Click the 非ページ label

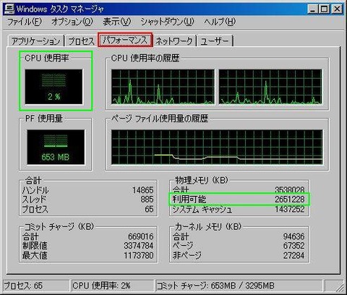pyautogui.click(x=187, y=255)
